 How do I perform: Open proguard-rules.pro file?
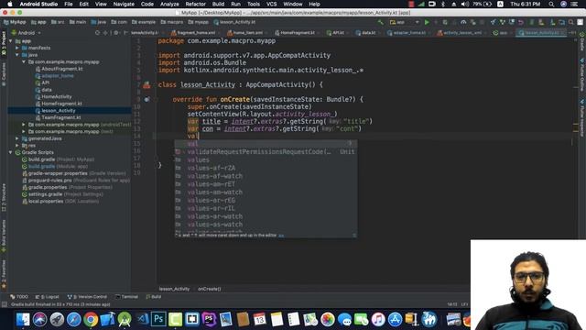(76, 181)
